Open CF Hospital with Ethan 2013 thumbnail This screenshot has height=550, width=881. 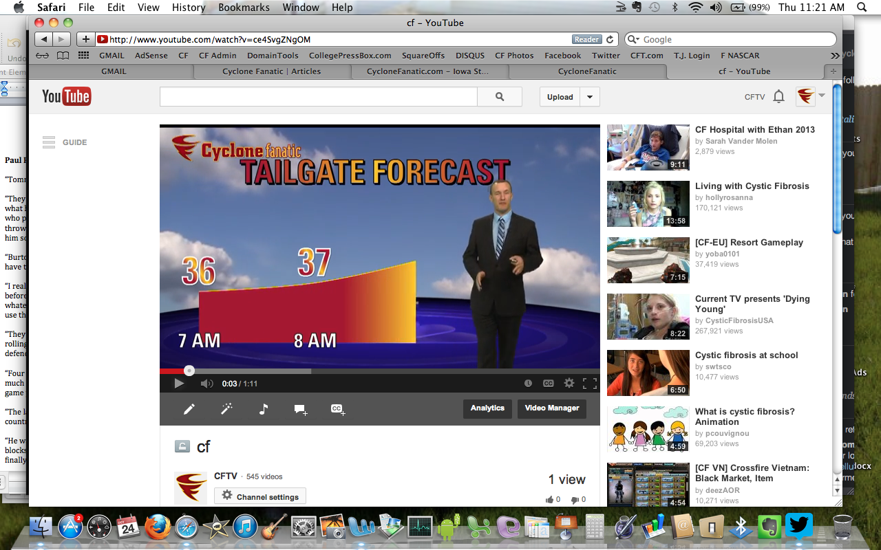[648, 147]
